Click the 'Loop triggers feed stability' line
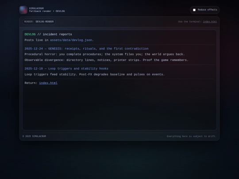Screen dimensions: 239x179 click(x=95, y=74)
